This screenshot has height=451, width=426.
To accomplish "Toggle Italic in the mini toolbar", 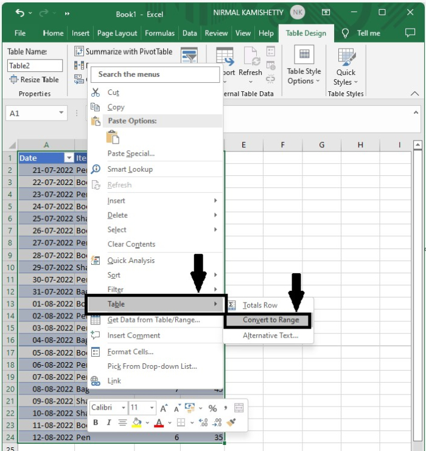I will pos(109,422).
